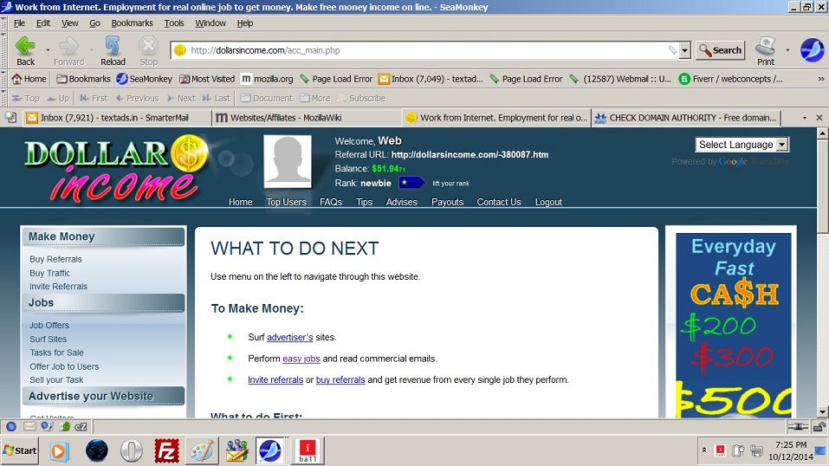The width and height of the screenshot is (829, 466).
Task: Open the Tools menu
Action: click(174, 23)
